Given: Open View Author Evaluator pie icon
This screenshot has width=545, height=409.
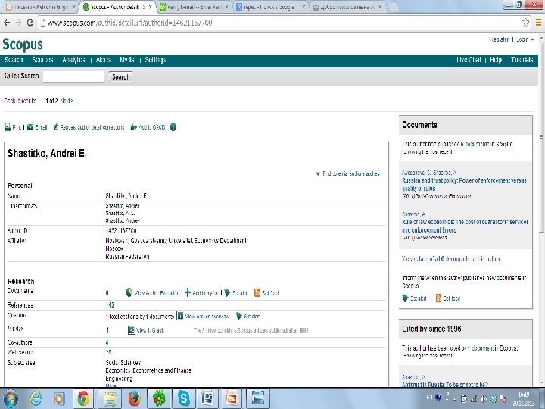Looking at the screenshot, I should [129, 292].
